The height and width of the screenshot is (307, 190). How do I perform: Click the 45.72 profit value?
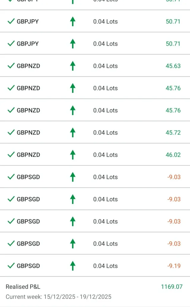pyautogui.click(x=173, y=133)
